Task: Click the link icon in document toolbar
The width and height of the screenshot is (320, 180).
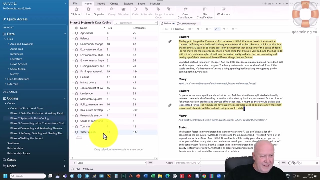Action: point(233,29)
